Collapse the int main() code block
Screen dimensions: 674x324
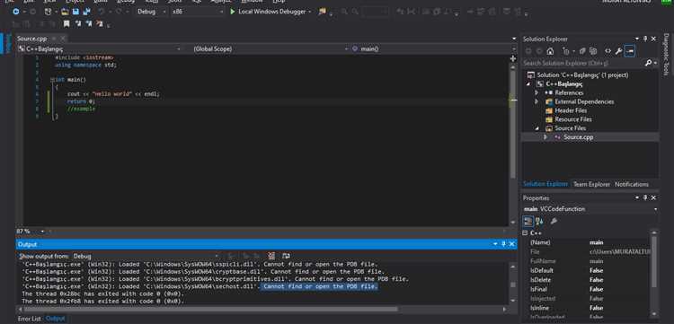tap(52, 80)
